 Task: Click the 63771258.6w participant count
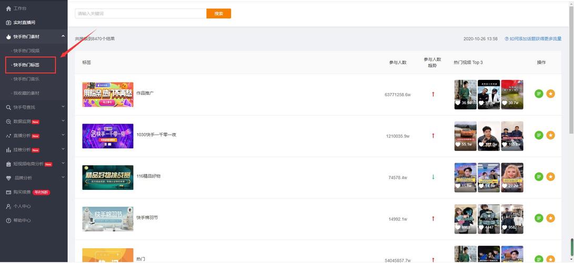(x=398, y=95)
